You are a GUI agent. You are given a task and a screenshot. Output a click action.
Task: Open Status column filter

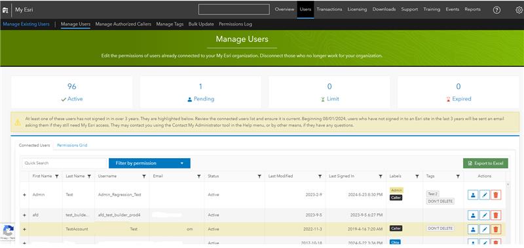click(259, 176)
